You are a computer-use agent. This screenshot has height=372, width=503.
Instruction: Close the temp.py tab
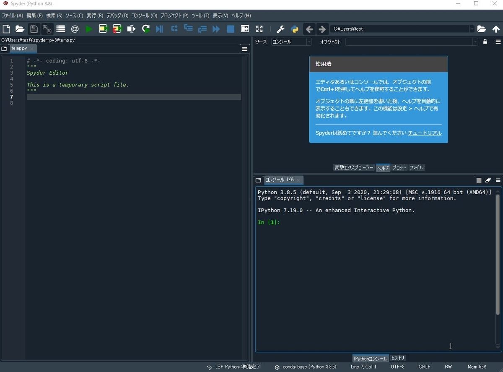pyautogui.click(x=32, y=49)
